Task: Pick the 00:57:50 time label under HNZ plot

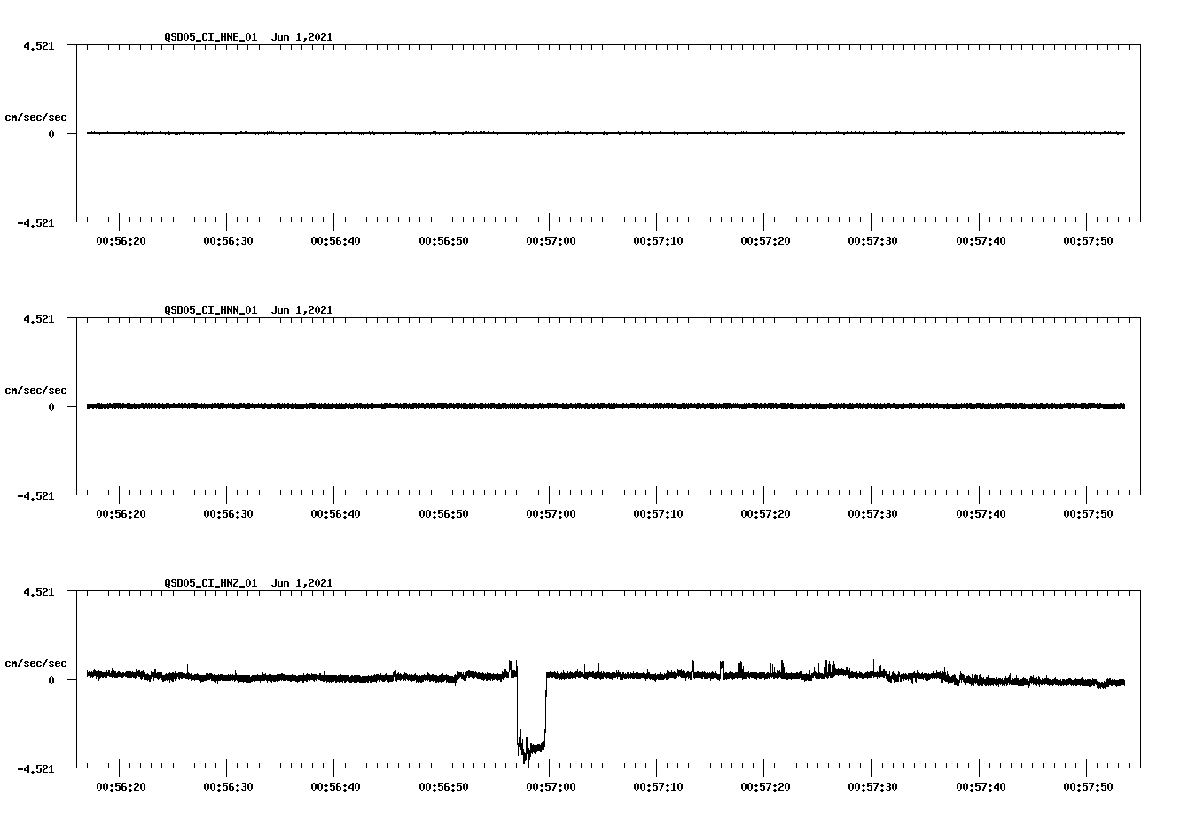Action: [x=1088, y=786]
